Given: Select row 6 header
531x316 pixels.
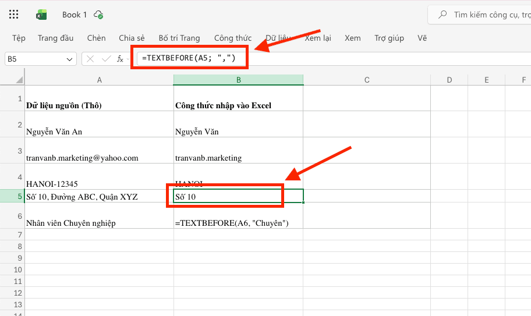Looking at the screenshot, I should (12, 216).
